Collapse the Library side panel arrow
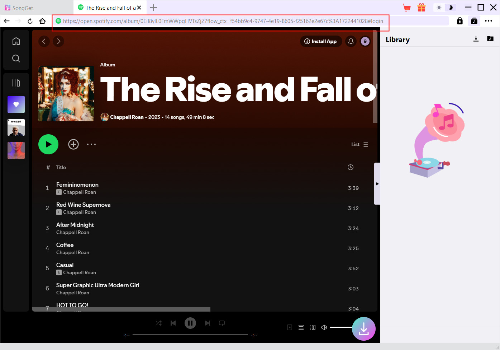The height and width of the screenshot is (350, 500). click(377, 184)
